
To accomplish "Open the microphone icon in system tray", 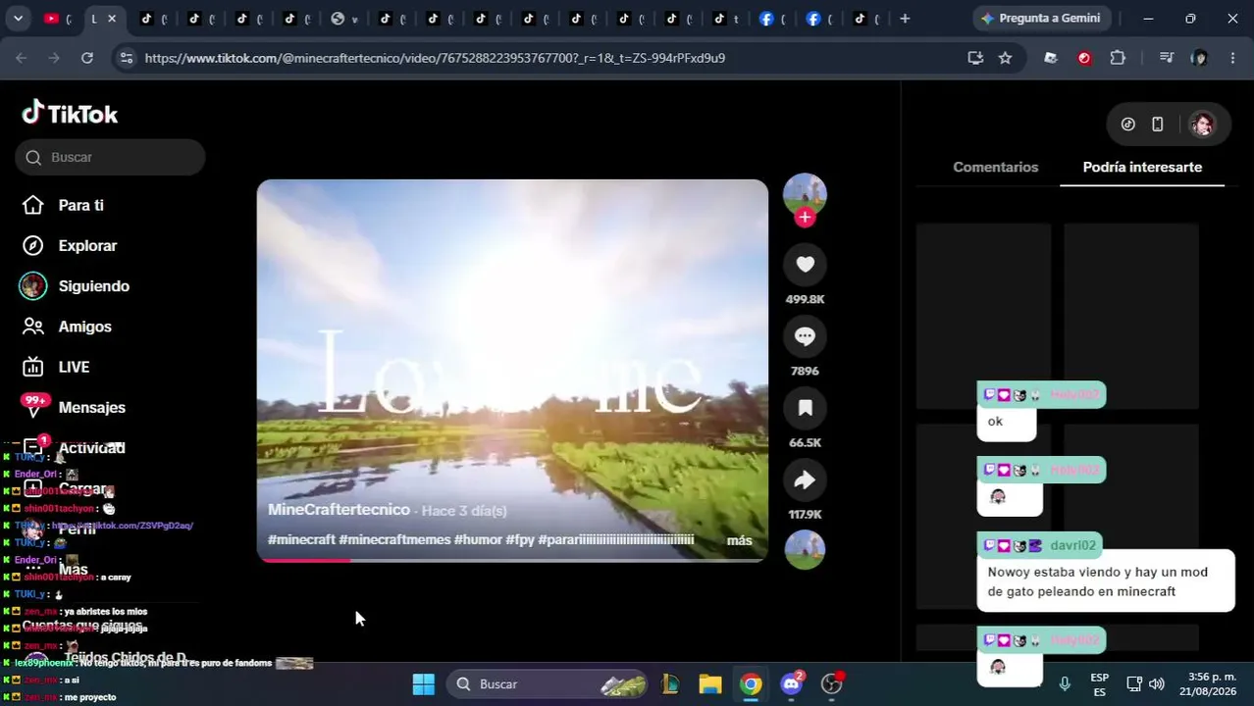I will 1065,683.
